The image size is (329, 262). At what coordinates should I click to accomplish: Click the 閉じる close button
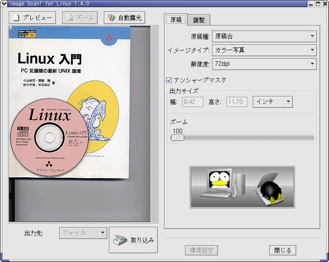tap(283, 250)
